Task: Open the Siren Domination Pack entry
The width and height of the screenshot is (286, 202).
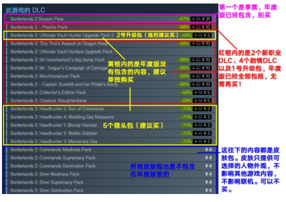Action: (x=110, y=190)
